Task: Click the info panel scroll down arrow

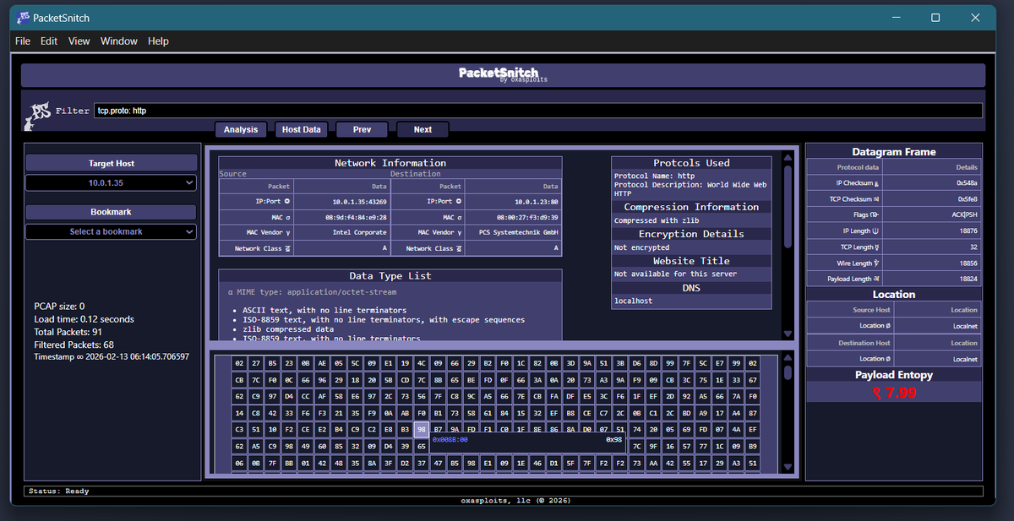Action: (788, 334)
